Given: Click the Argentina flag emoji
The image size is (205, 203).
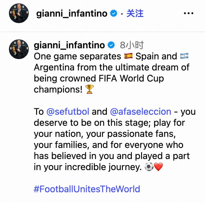Looking at the screenshot, I should (184, 56).
